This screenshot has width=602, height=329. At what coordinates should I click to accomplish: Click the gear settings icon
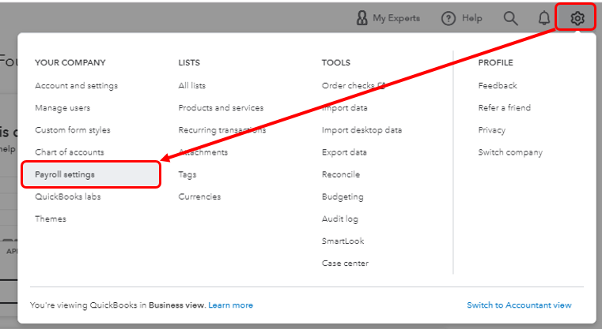point(577,17)
